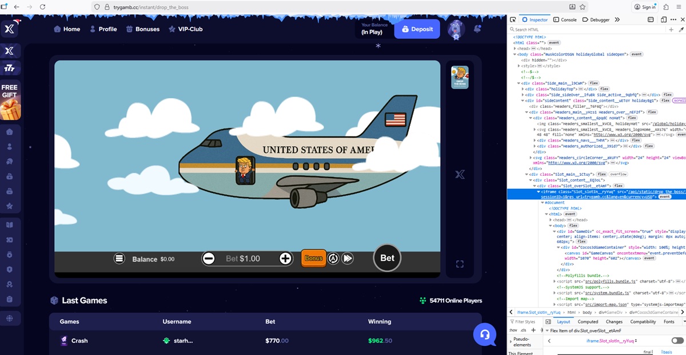Toggle :hov pseudo-class panel

[513, 330]
